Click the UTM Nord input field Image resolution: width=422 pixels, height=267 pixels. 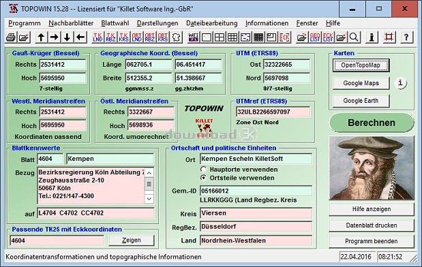[286, 78]
